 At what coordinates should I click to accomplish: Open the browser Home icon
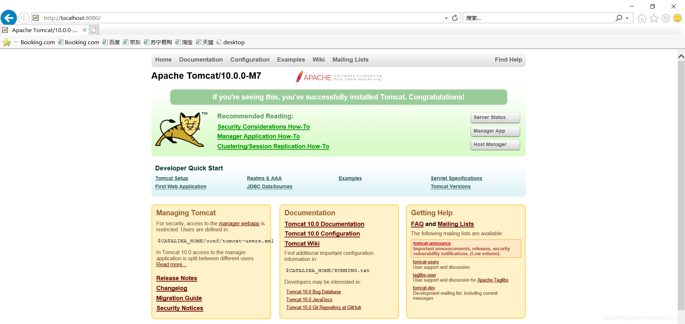(642, 18)
